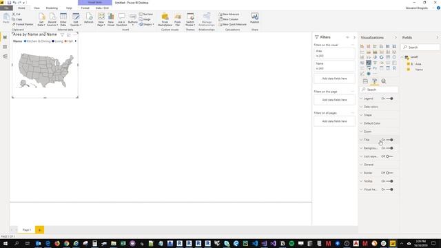This screenshot has width=441, height=248.
Task: Click the New Visual ribbon icon
Action: click(x=111, y=19)
